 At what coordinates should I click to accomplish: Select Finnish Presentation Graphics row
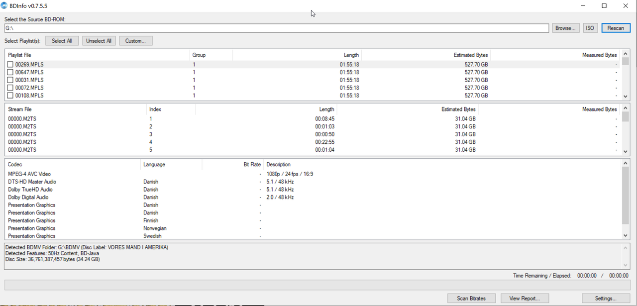(x=313, y=220)
